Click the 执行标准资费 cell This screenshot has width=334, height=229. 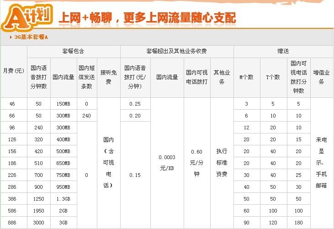pyautogui.click(x=222, y=163)
